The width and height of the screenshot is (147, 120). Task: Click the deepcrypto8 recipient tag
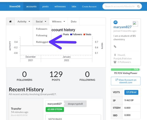tap(75, 104)
